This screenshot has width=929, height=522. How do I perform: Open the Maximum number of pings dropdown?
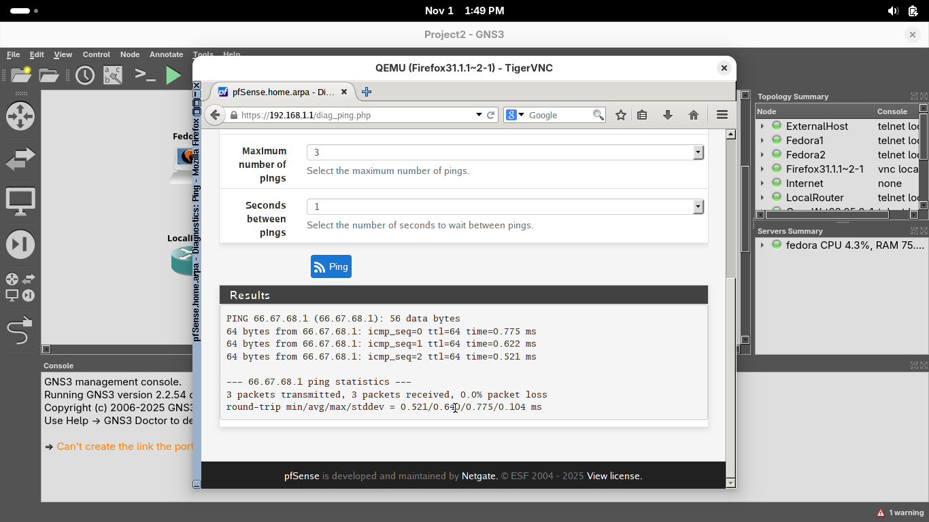pyautogui.click(x=698, y=153)
